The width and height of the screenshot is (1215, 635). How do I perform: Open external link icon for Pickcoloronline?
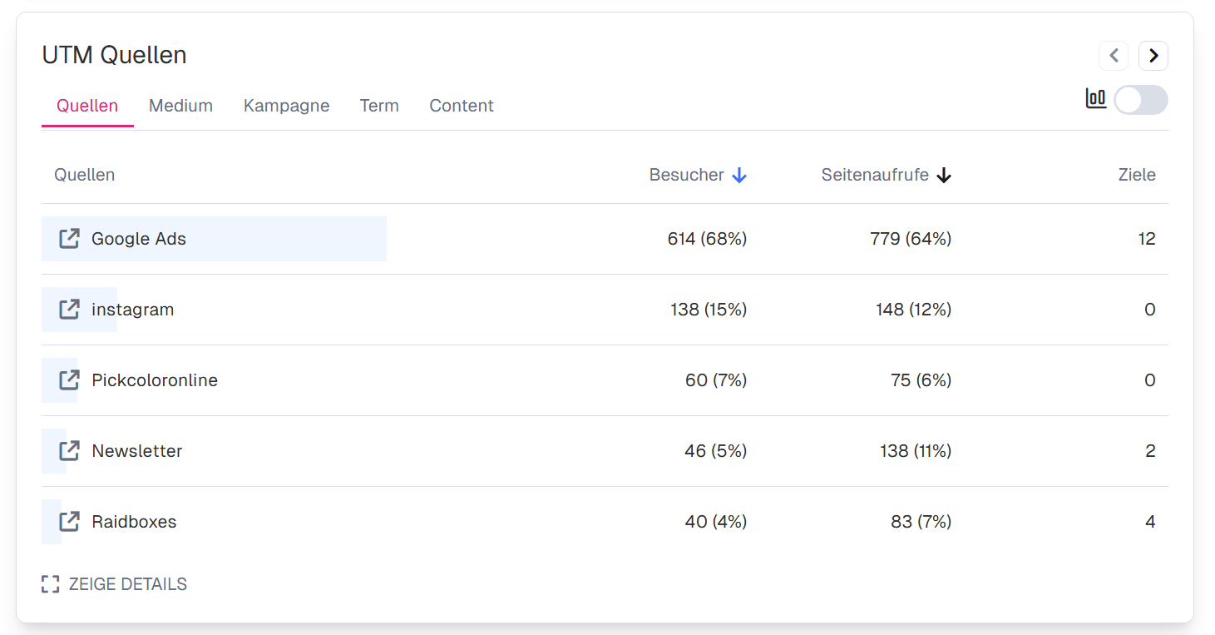pyautogui.click(x=69, y=380)
